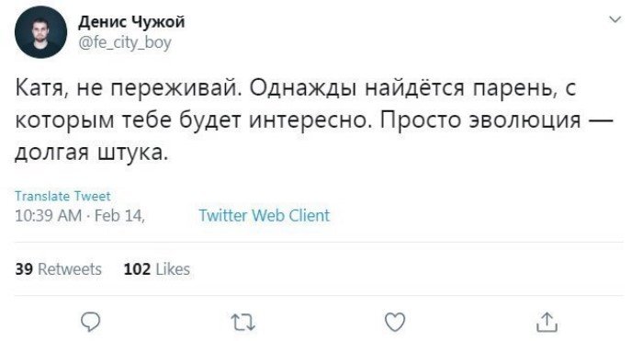Retweet this tweet using the arrows icon

point(243,322)
